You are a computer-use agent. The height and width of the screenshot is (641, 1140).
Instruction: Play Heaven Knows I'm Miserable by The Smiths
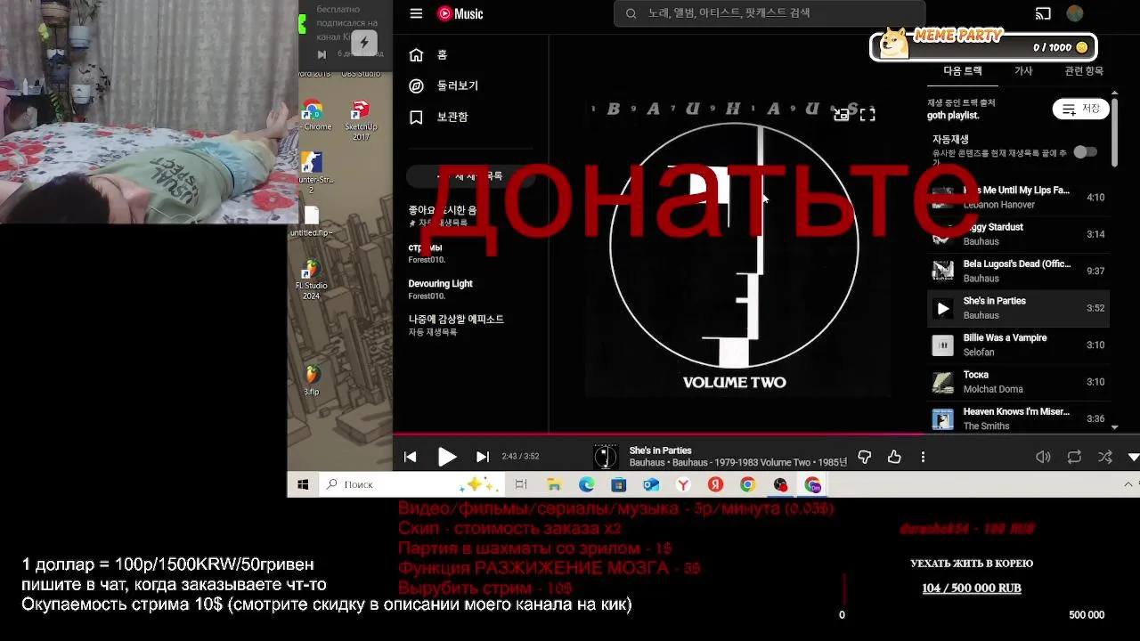1018,418
